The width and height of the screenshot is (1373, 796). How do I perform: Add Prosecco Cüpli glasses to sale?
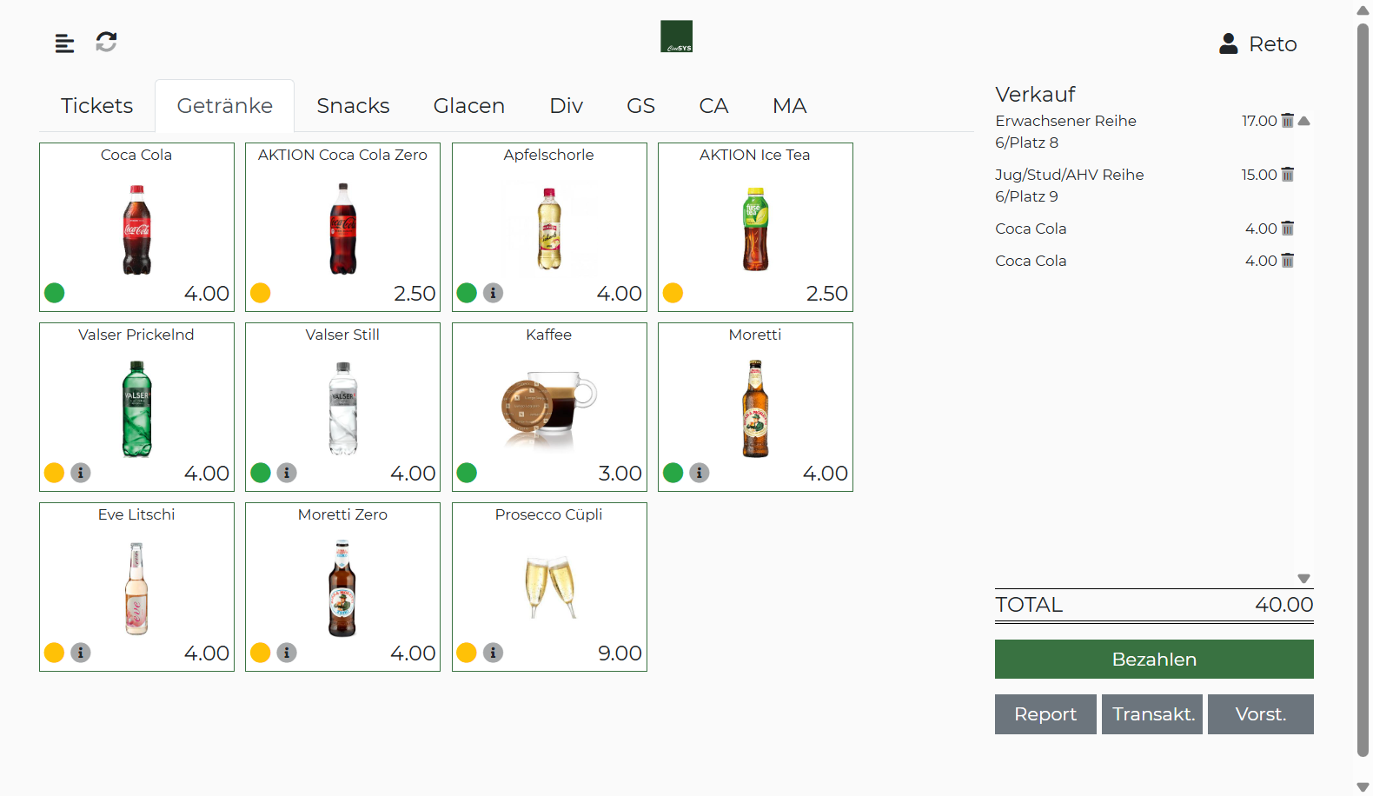coord(549,587)
